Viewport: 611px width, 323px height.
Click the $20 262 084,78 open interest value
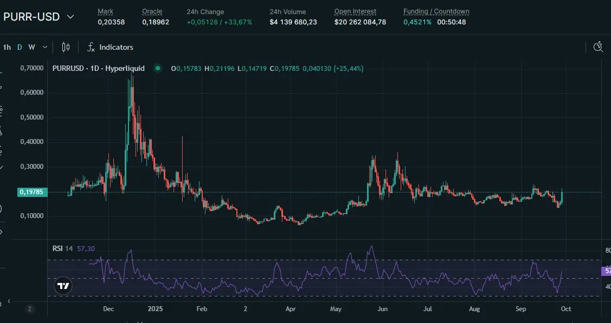[360, 22]
